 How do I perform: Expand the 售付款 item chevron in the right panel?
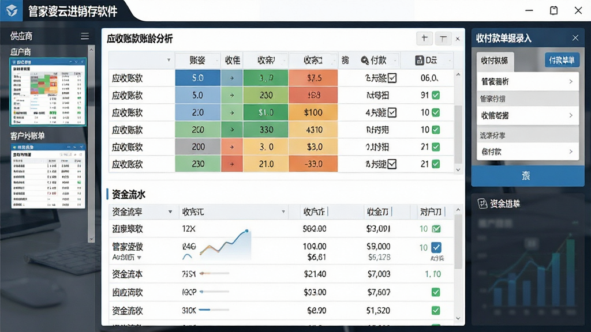point(571,152)
